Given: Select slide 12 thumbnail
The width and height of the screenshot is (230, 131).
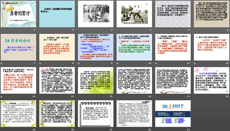Looking at the screenshot, I should coord(212,47).
